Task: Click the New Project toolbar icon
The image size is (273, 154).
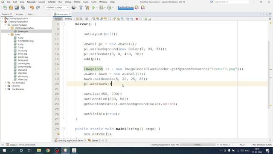Action: coord(11,8)
